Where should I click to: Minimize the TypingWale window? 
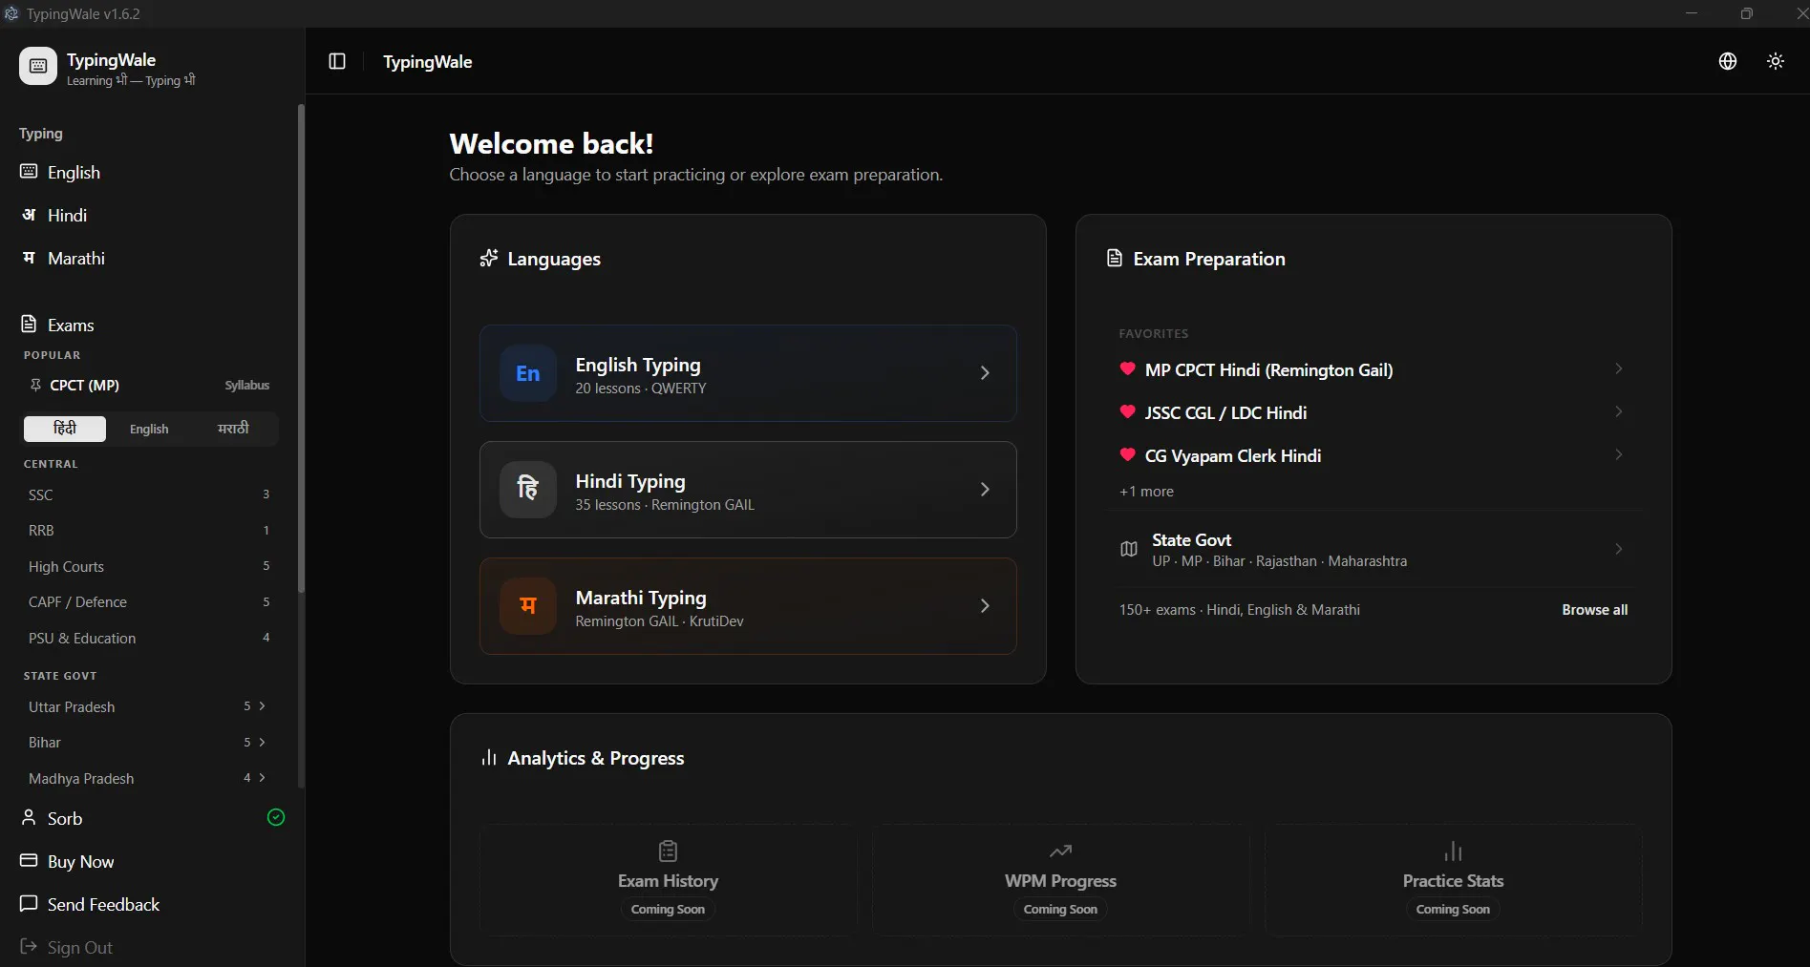click(1692, 13)
